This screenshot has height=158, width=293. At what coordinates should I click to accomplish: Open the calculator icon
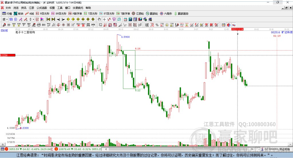coord(130,19)
